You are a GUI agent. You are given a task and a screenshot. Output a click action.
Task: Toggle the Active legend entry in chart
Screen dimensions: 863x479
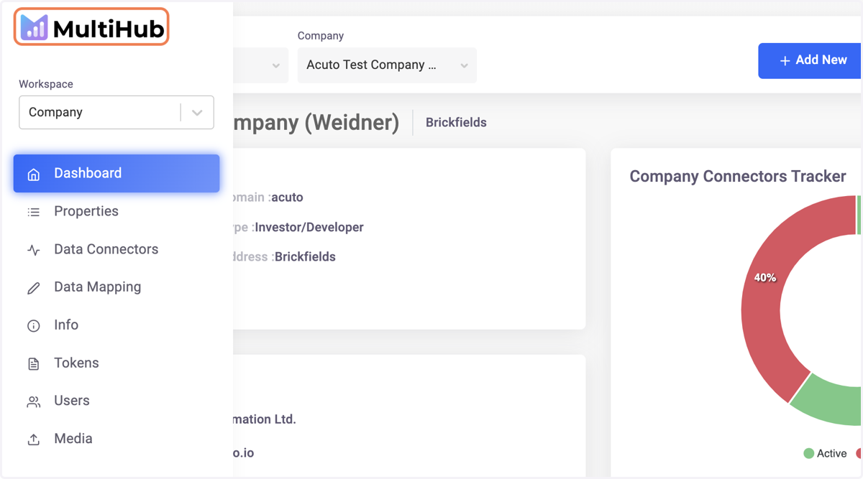[x=825, y=453]
